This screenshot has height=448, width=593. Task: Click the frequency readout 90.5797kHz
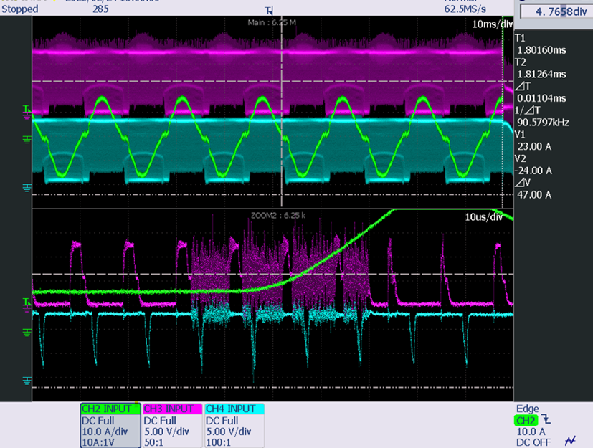click(543, 123)
